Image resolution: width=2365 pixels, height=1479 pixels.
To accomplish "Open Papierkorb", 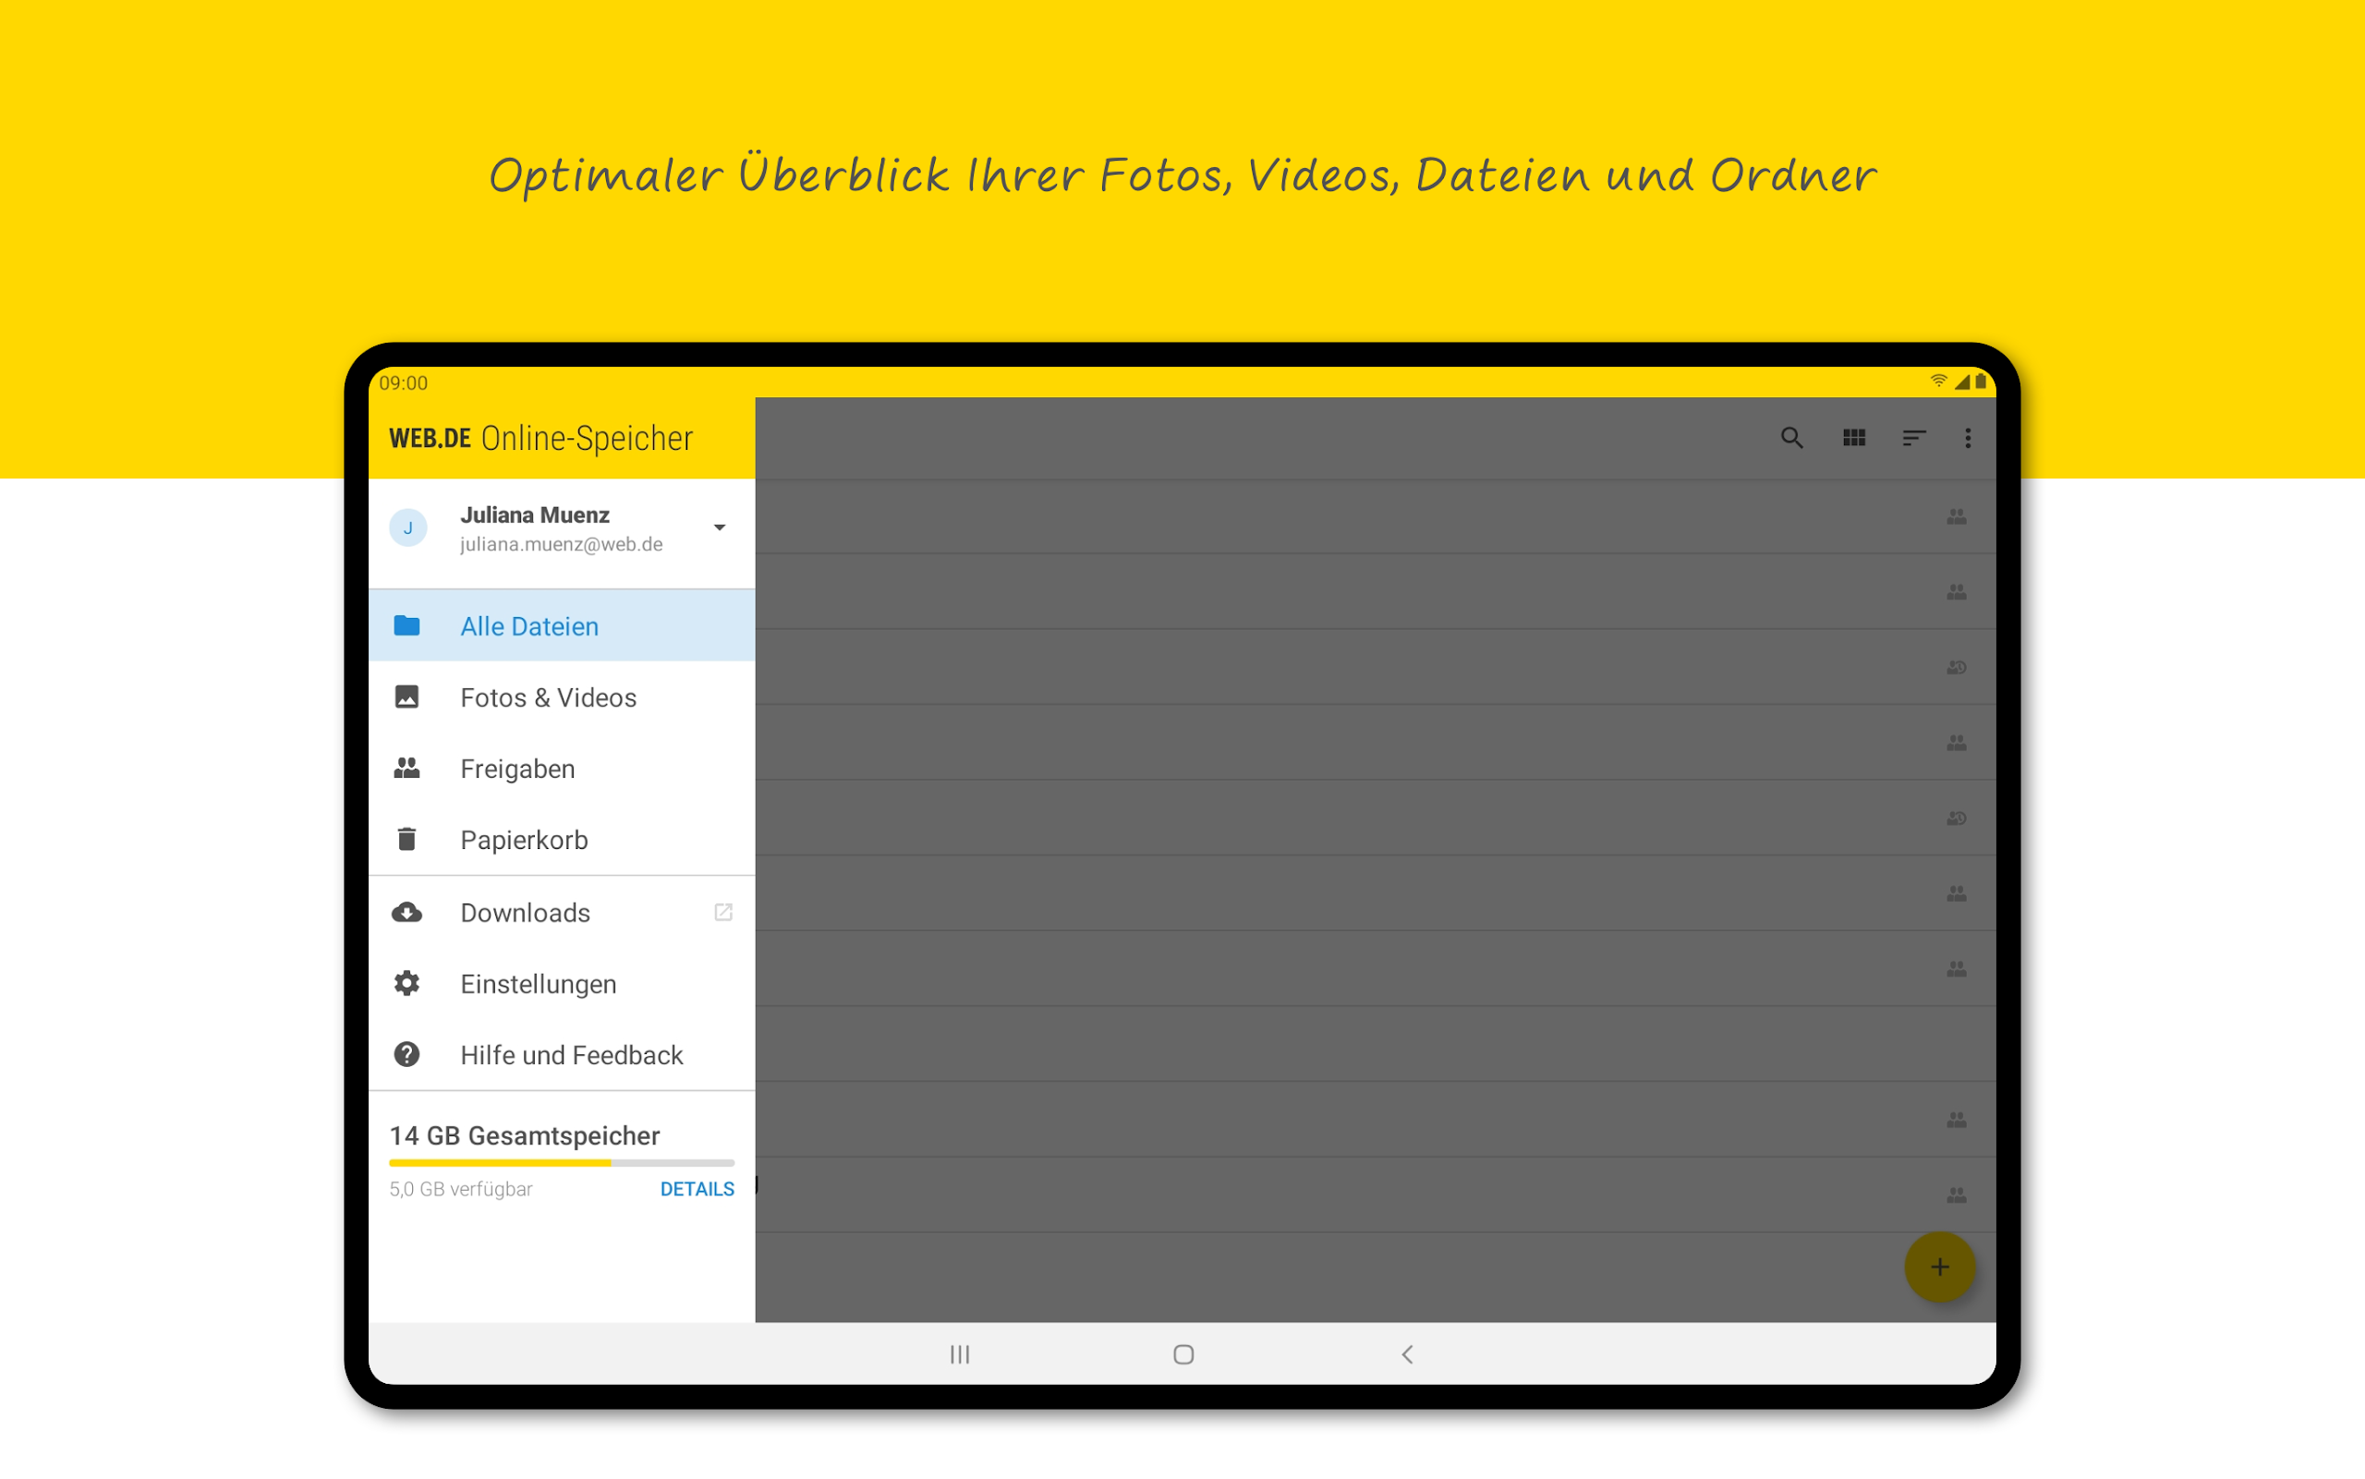I will click(x=562, y=840).
